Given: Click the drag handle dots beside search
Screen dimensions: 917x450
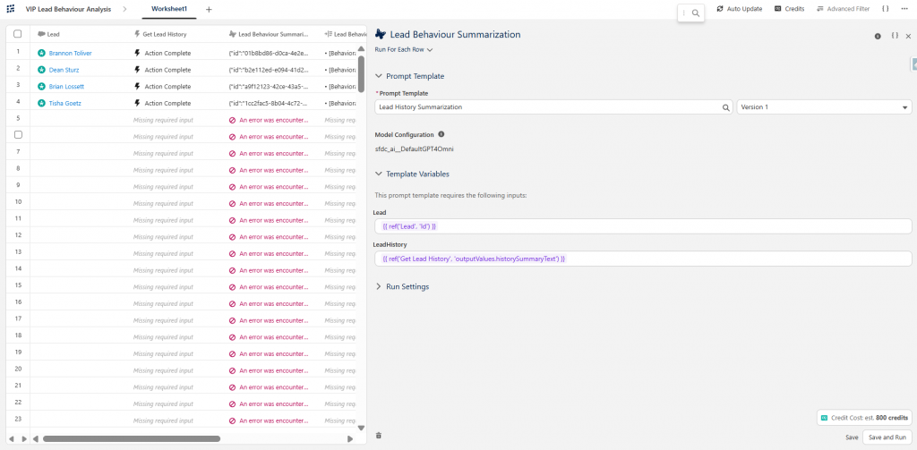Looking at the screenshot, I should [683, 13].
